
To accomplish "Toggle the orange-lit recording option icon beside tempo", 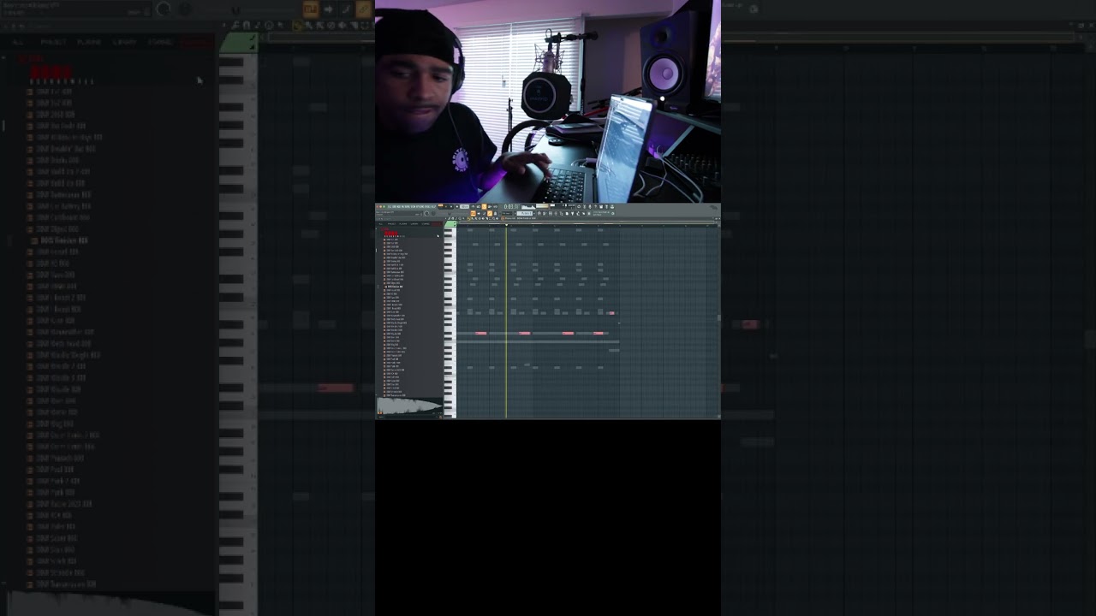I will pyautogui.click(x=484, y=206).
